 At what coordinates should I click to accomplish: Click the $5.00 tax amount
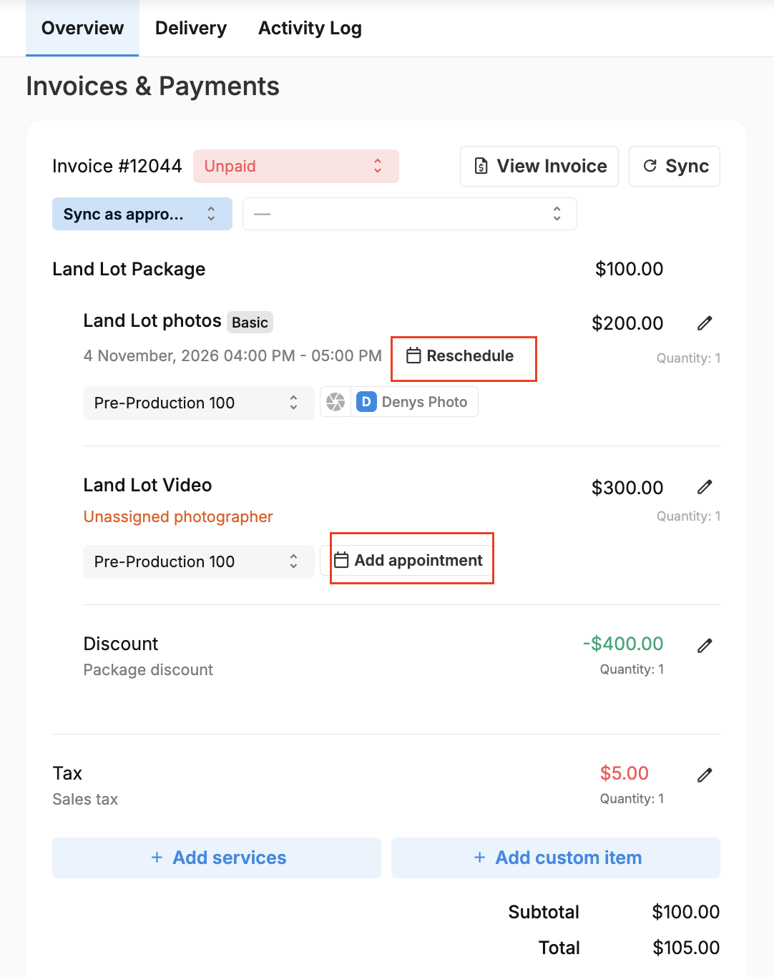coord(624,773)
